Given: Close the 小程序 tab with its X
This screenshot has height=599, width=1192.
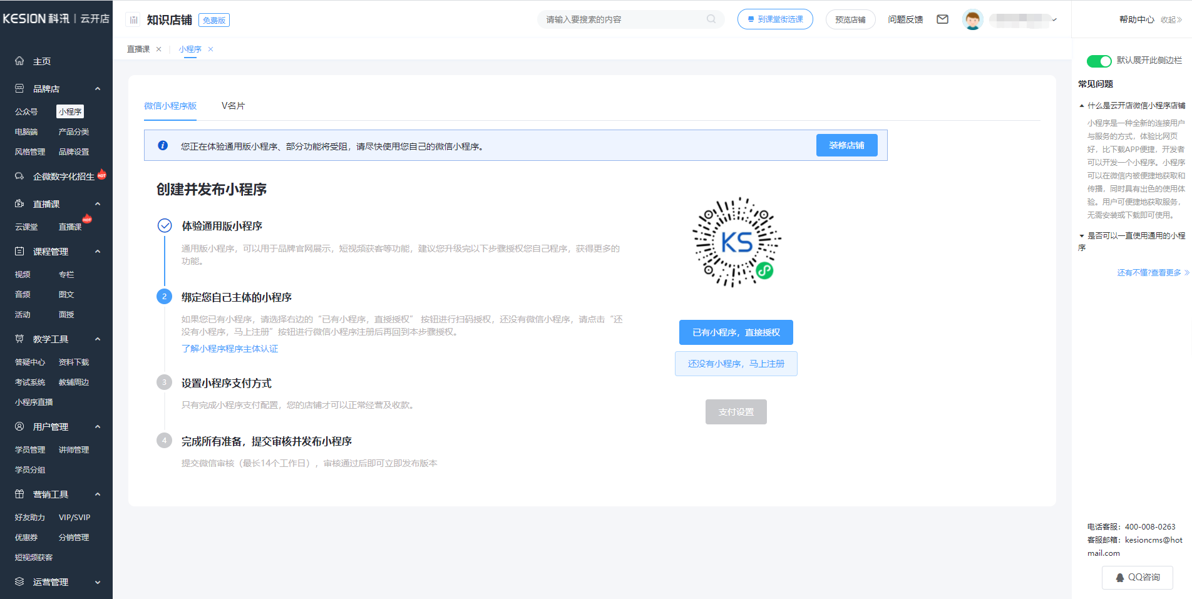Looking at the screenshot, I should [x=210, y=49].
